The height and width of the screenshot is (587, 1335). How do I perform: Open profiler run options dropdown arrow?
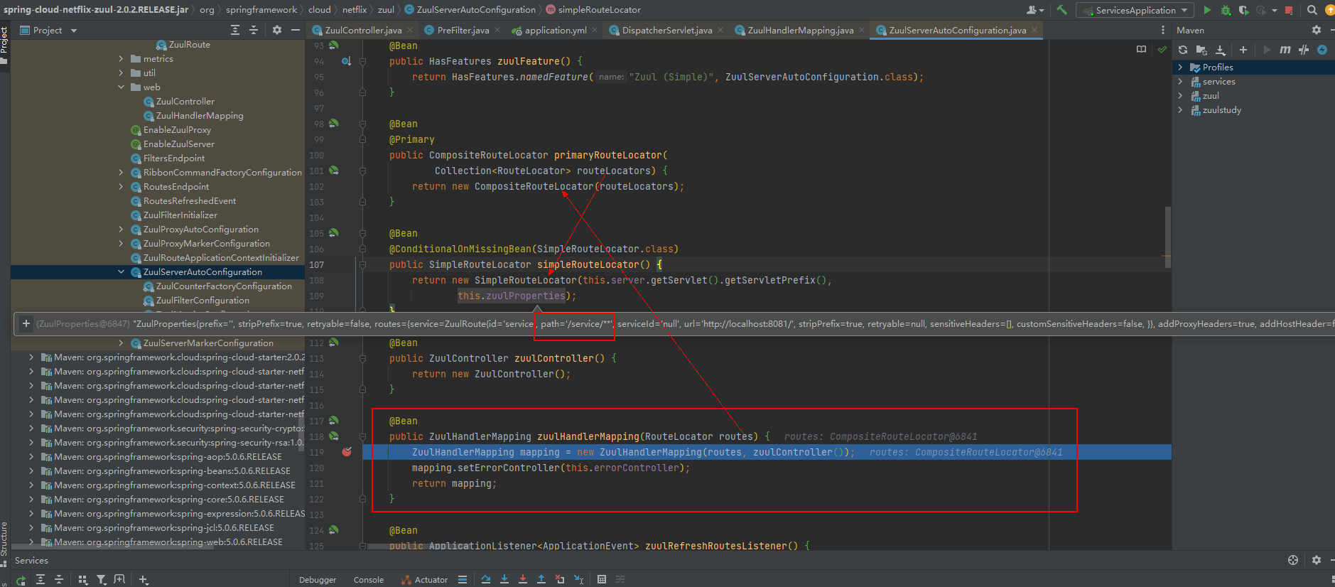click(1274, 10)
